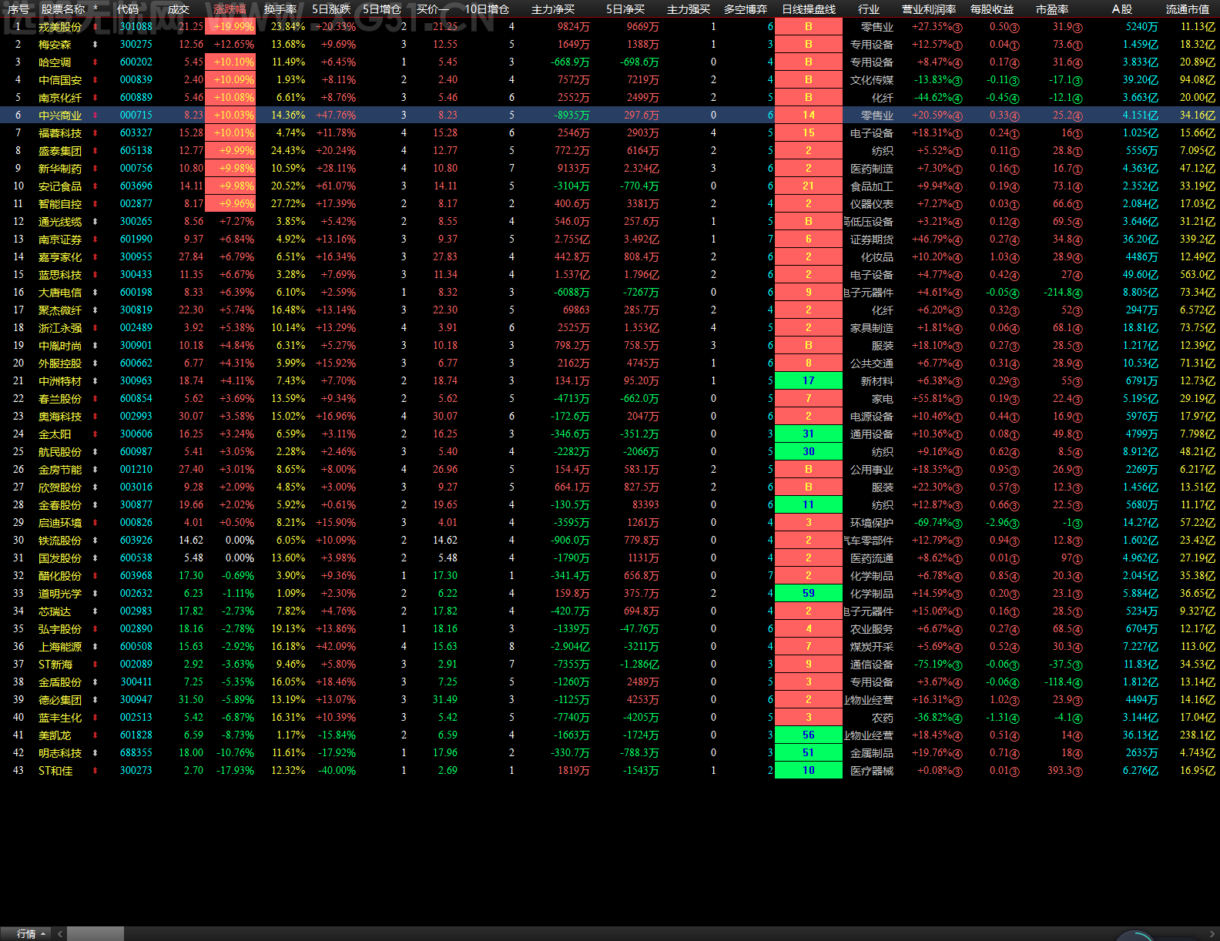Select the 蓝思科技 stock name

coord(60,275)
